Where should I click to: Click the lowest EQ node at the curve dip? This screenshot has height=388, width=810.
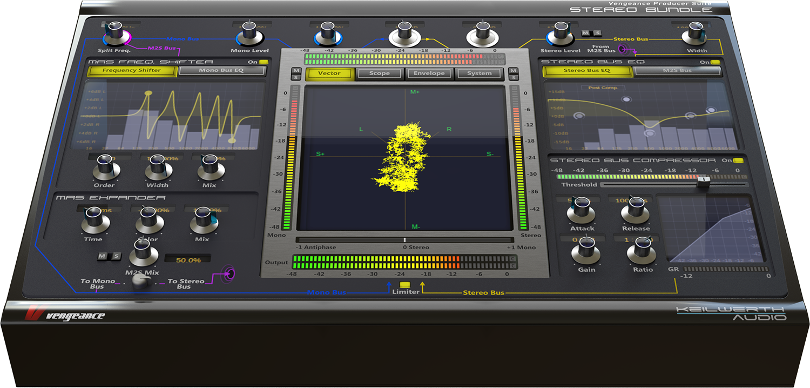pos(649,132)
